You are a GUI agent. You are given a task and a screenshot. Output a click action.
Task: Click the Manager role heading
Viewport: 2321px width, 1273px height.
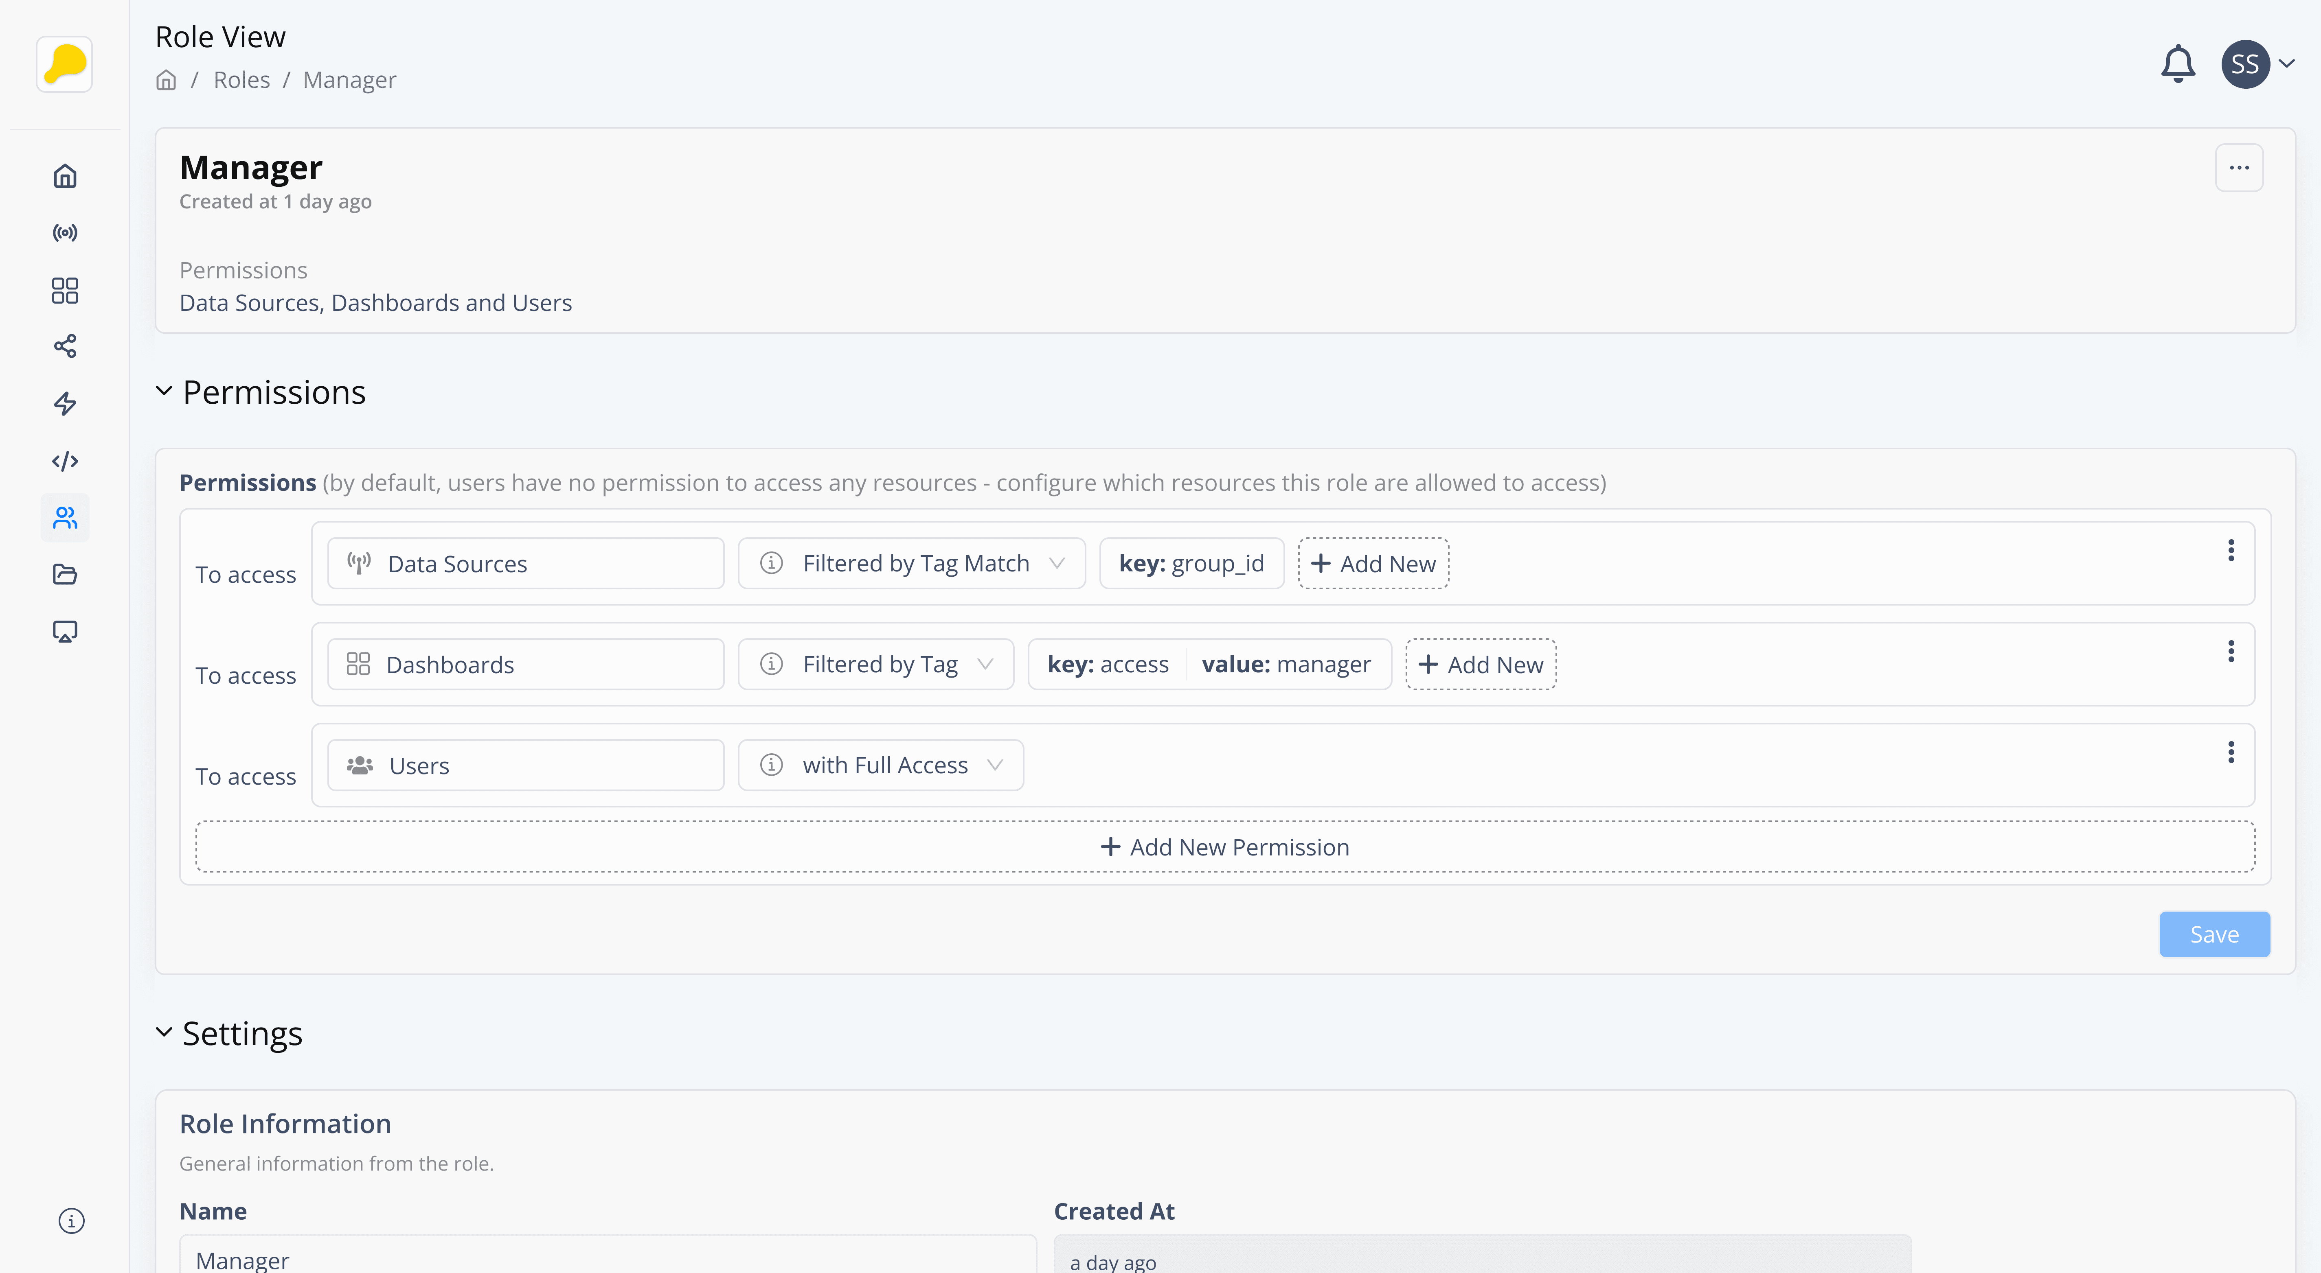(250, 167)
